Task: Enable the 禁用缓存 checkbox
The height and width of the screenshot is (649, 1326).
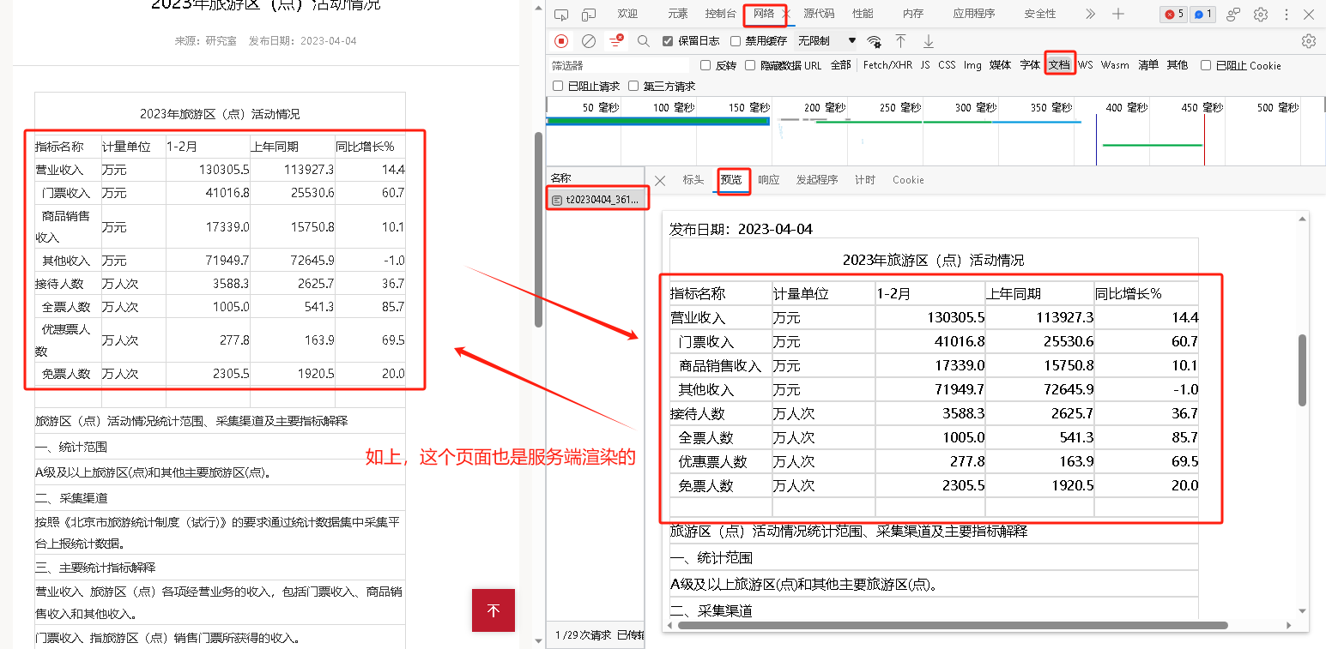Action: click(x=736, y=40)
